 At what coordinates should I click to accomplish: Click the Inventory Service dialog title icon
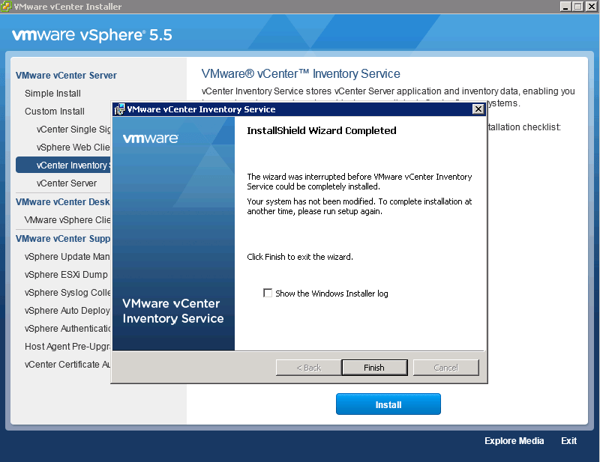[119, 109]
